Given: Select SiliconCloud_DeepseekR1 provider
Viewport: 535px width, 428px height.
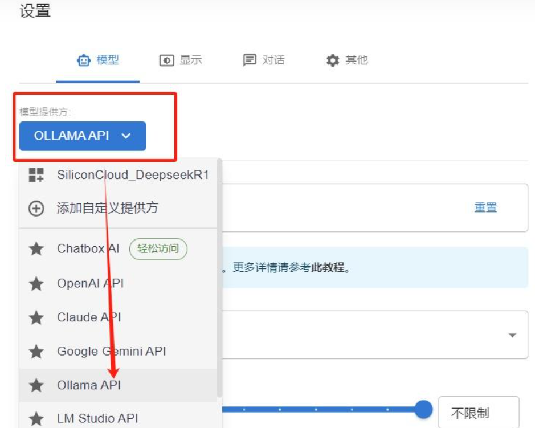Looking at the screenshot, I should (118, 175).
